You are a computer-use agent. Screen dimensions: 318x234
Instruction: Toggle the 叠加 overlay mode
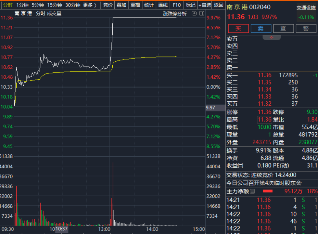[x=121, y=5]
